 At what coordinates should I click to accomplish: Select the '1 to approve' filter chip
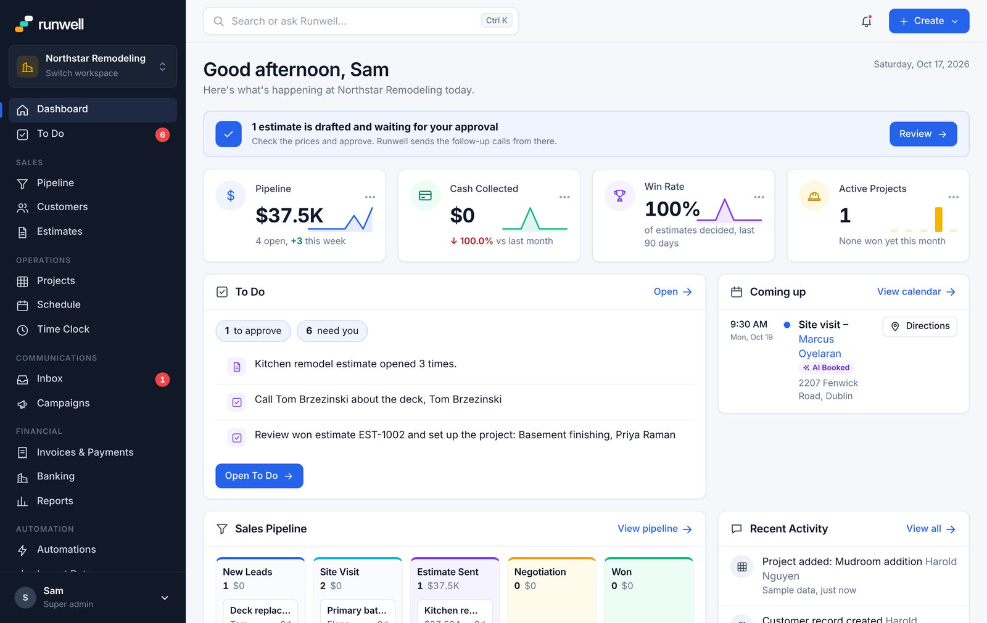[253, 331]
